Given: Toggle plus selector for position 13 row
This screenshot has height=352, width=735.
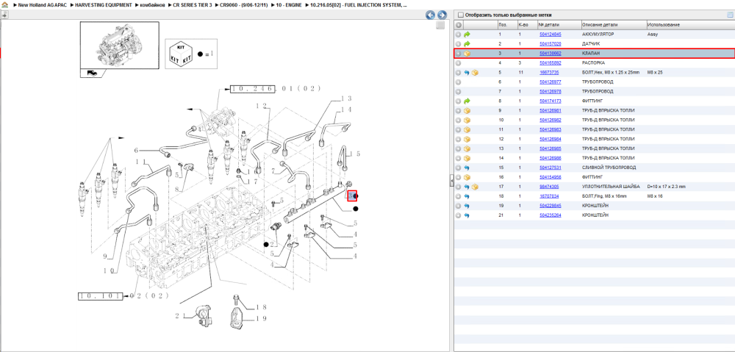Looking at the screenshot, I should (459, 149).
